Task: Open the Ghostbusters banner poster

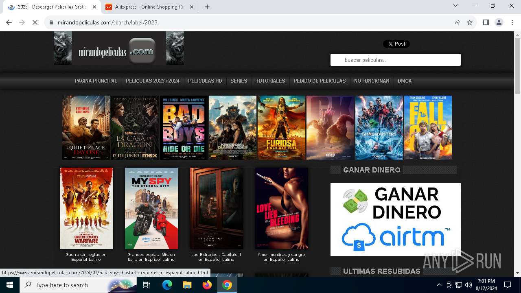Action: pyautogui.click(x=379, y=128)
